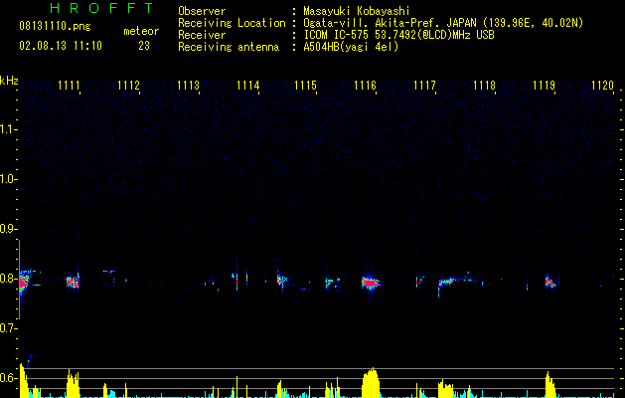Screen dimensions: 625x398
Task: Select the Ogata-vill. Akita-Pref. JAPAN location text
Action: (443, 23)
